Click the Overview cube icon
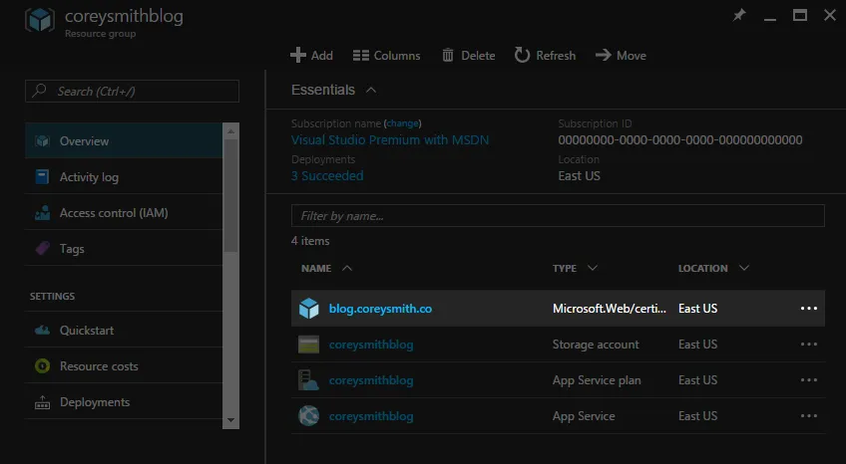This screenshot has height=464, width=846. [x=42, y=141]
